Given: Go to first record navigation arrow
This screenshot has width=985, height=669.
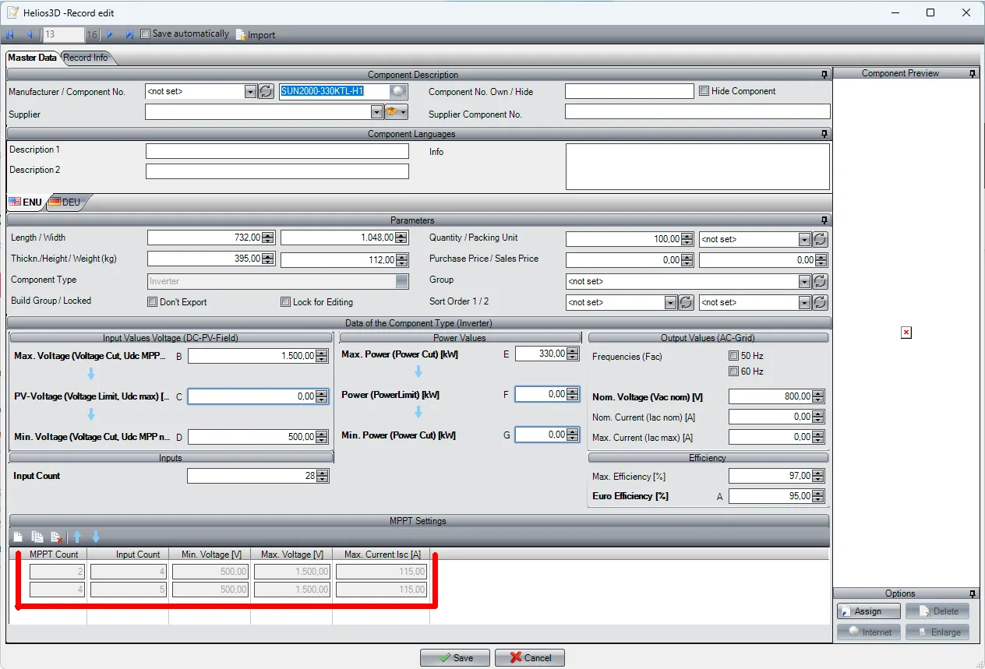Looking at the screenshot, I should click(x=10, y=34).
